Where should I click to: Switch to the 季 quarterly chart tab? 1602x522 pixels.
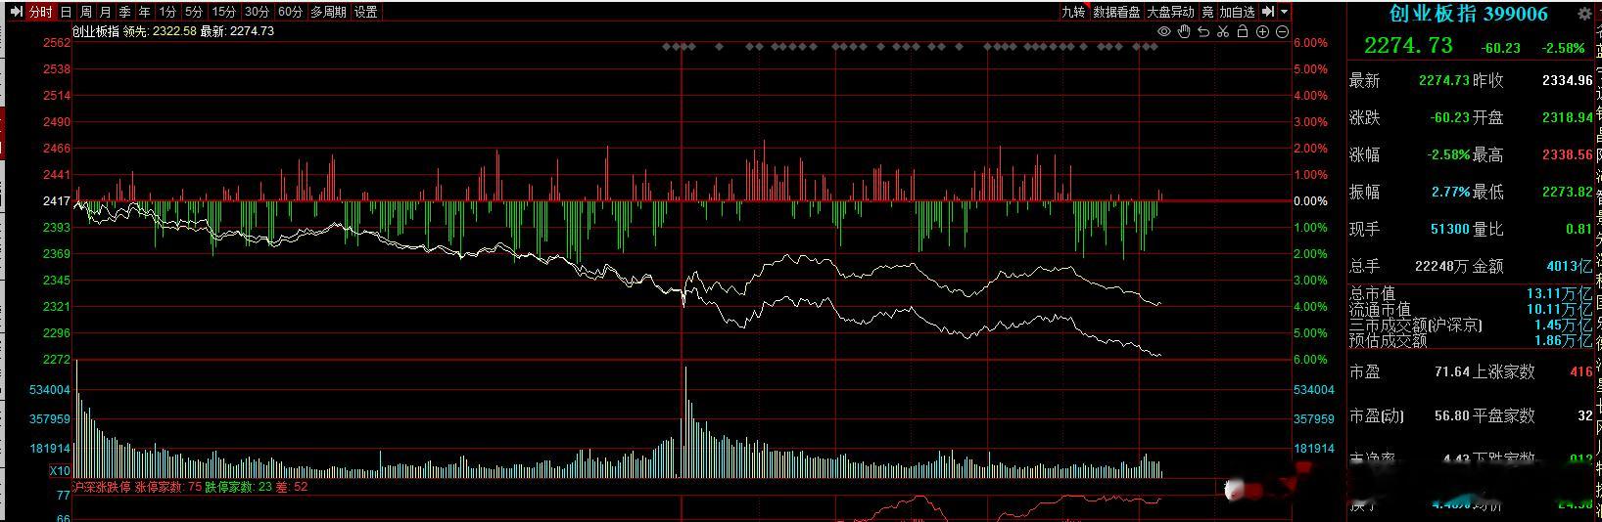click(125, 12)
